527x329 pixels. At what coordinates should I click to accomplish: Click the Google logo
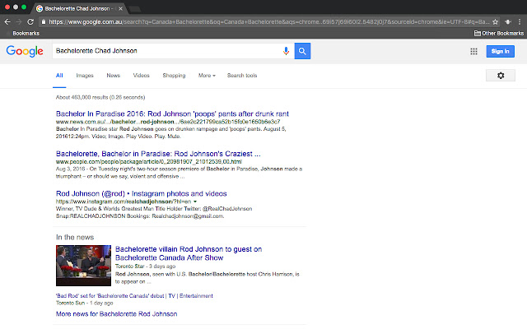click(x=25, y=51)
